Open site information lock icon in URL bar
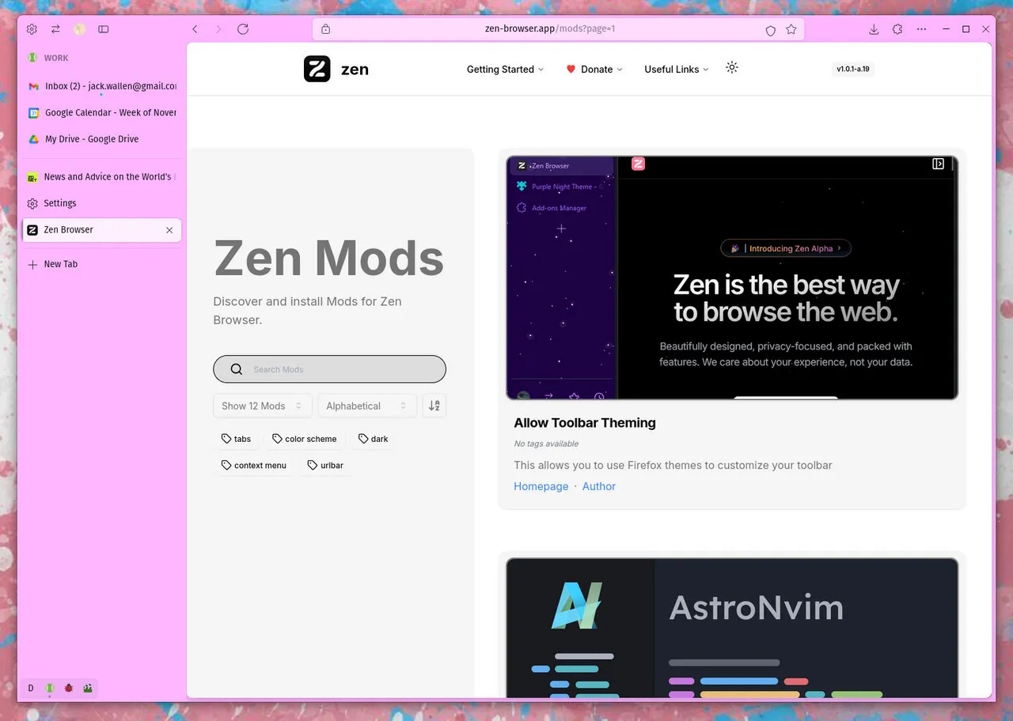1013x721 pixels. pos(325,29)
